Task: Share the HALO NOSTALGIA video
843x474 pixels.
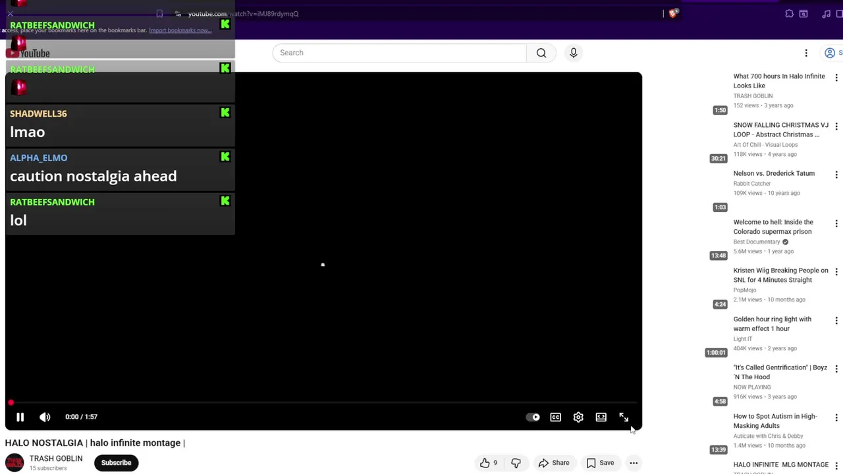Action: point(554,463)
